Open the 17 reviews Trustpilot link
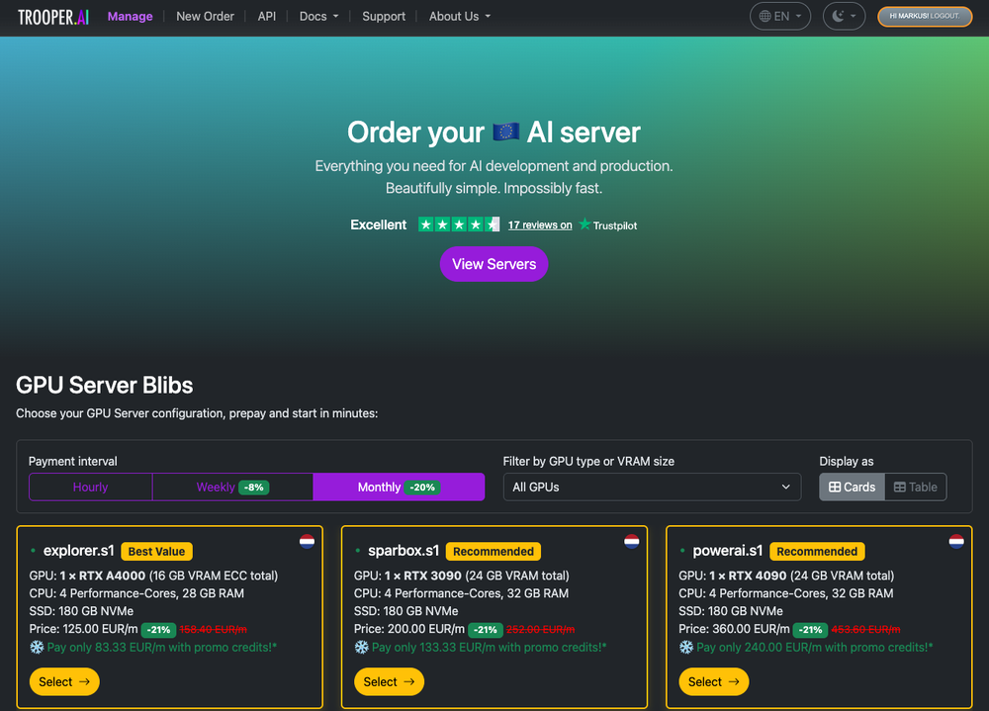This screenshot has width=989, height=711. pyautogui.click(x=539, y=224)
